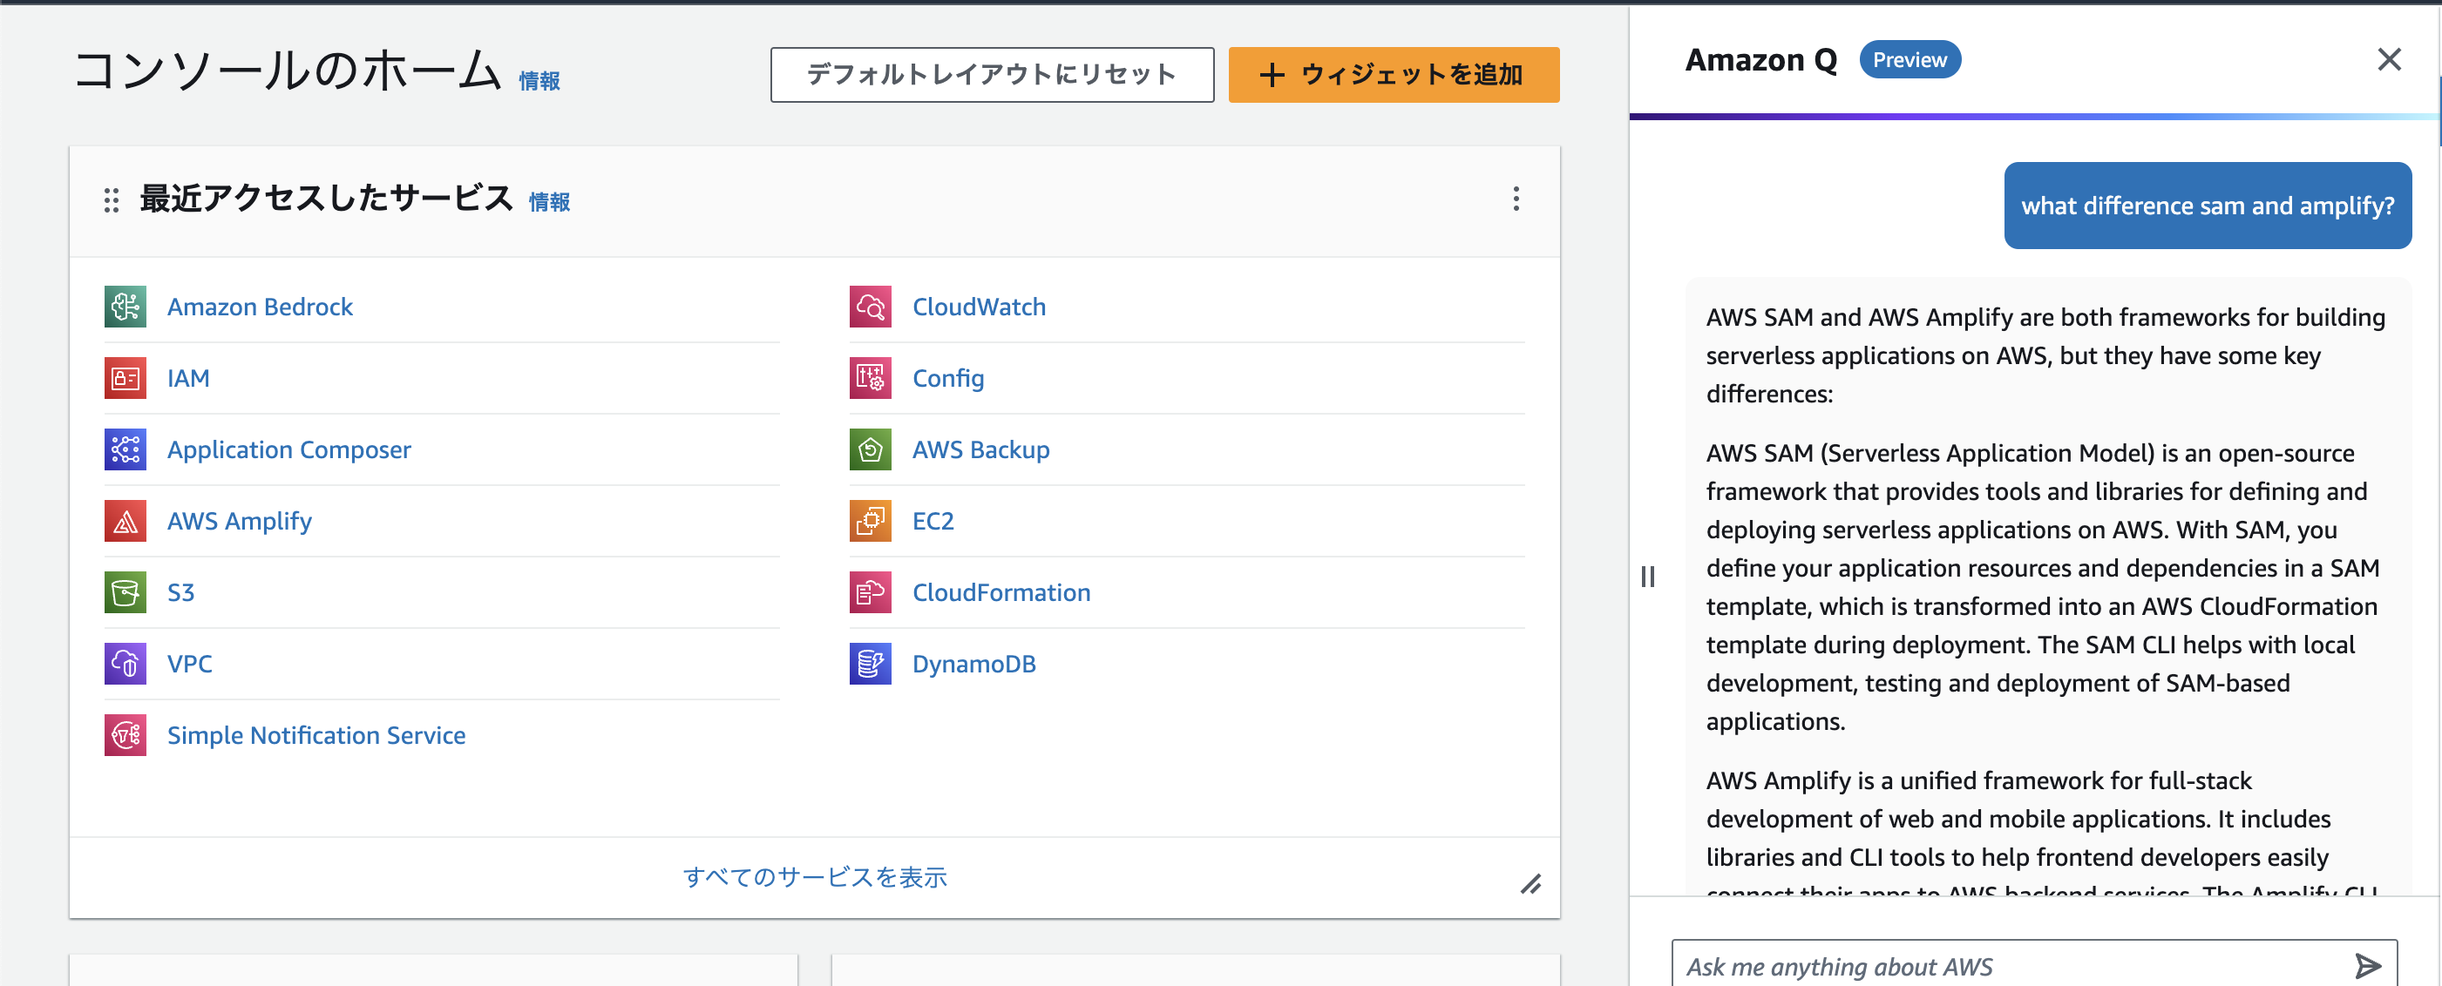This screenshot has height=986, width=2442.
Task: Click 情報 link next to 最近アクセスしたサービス
Action: pos(549,202)
